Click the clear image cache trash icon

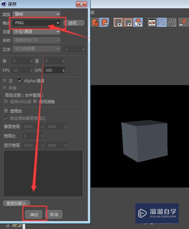click(95, 22)
